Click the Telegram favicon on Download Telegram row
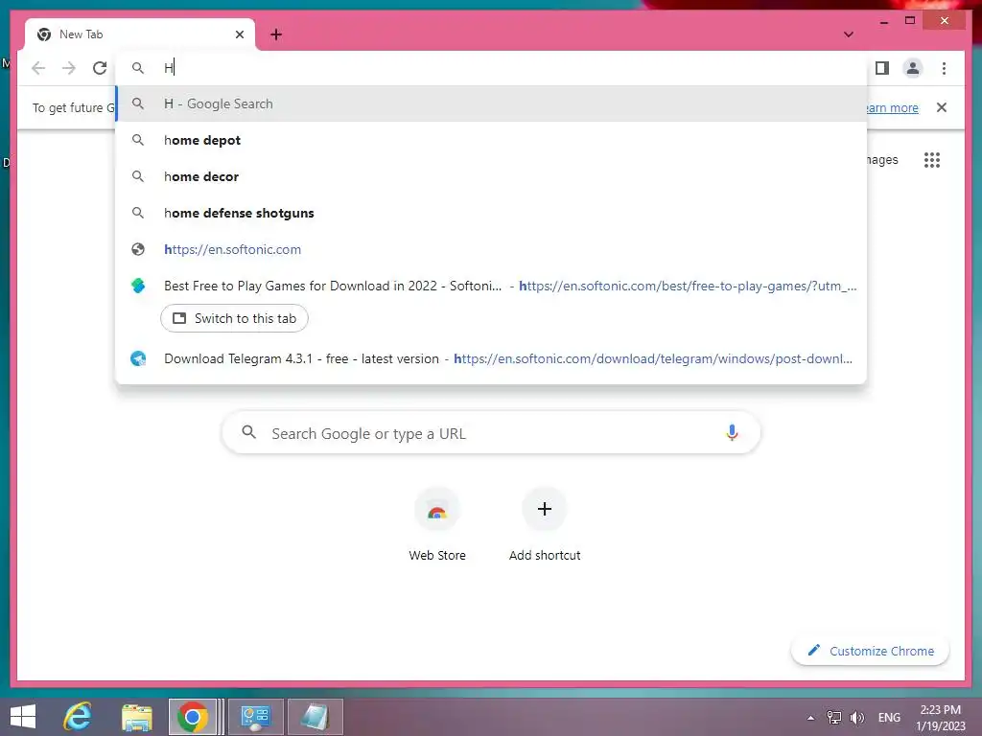This screenshot has width=982, height=736. (138, 358)
